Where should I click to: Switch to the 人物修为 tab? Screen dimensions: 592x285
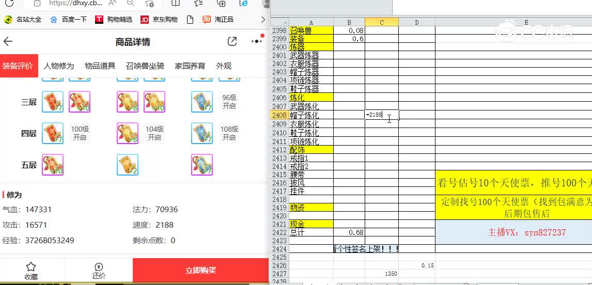pos(58,66)
